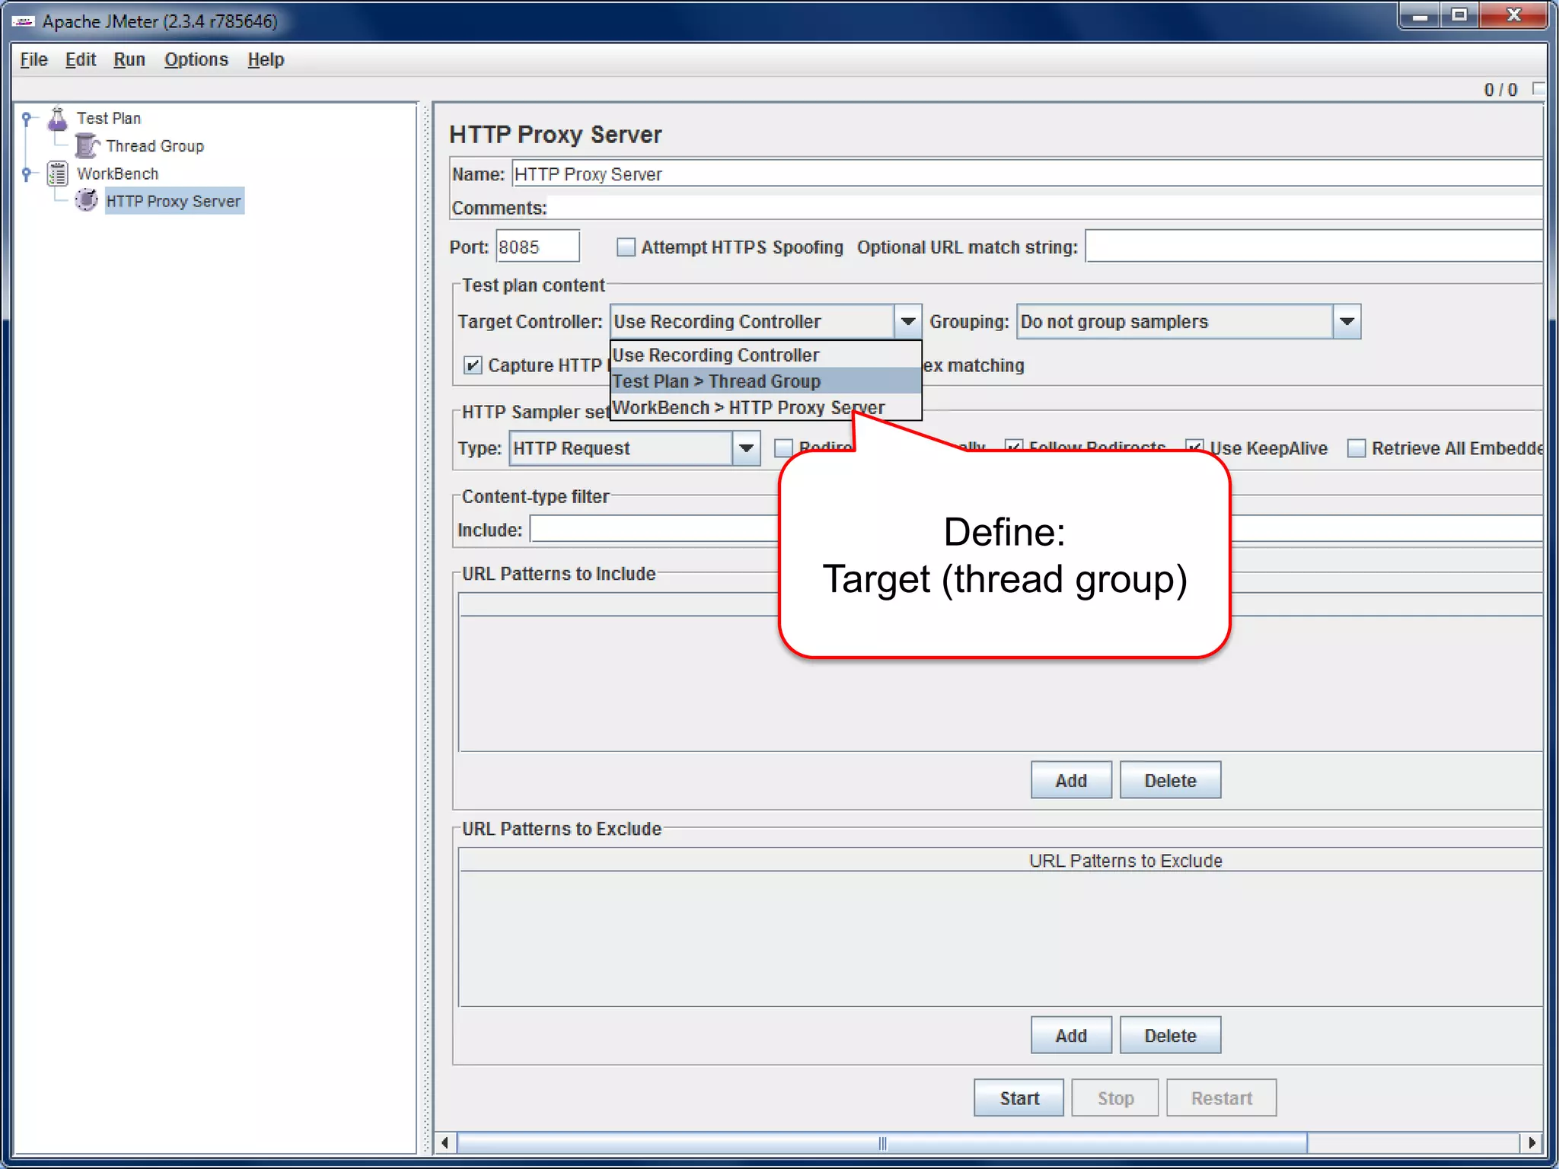1559x1169 pixels.
Task: Choose 'Use Recording Controller' from the list
Action: tap(766, 355)
